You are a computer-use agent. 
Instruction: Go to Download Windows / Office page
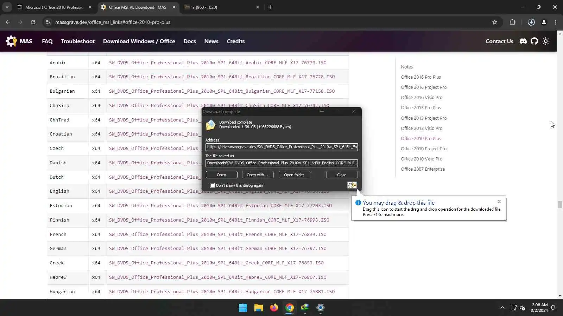coord(139,41)
